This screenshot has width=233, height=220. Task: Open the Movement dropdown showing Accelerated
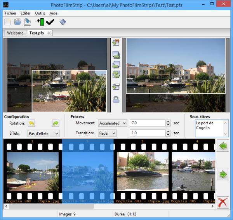tap(113, 123)
